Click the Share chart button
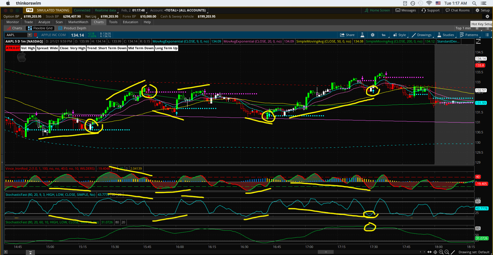 tap(347, 35)
